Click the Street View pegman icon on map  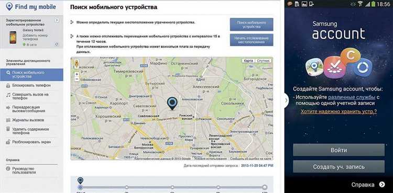(x=77, y=64)
